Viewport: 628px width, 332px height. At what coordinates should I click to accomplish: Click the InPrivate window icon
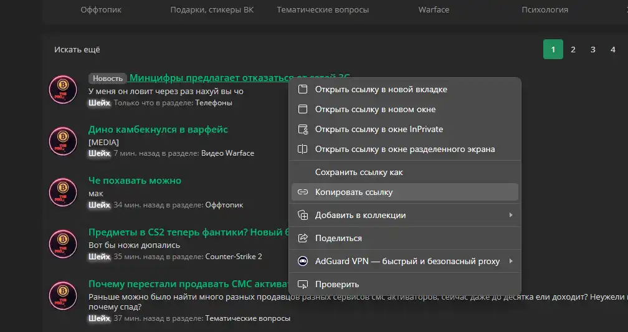coord(303,129)
